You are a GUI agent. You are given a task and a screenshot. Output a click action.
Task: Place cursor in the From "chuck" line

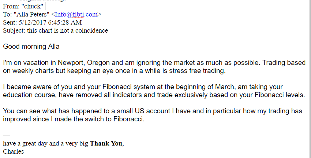click(23, 6)
